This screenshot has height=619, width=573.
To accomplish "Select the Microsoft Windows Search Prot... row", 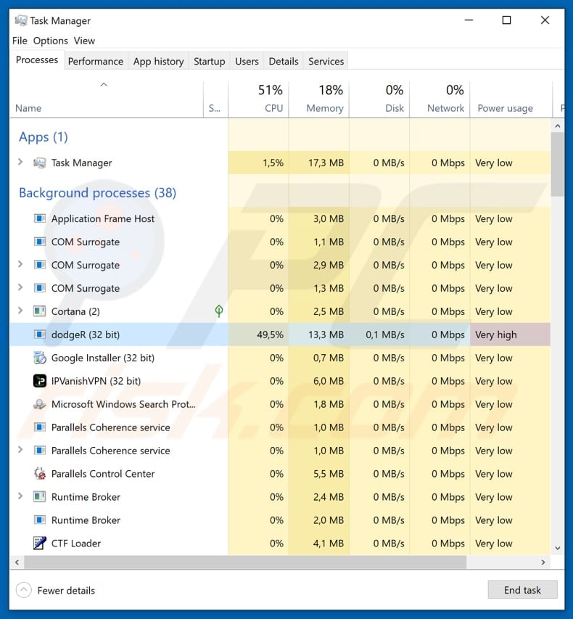I will pyautogui.click(x=280, y=404).
